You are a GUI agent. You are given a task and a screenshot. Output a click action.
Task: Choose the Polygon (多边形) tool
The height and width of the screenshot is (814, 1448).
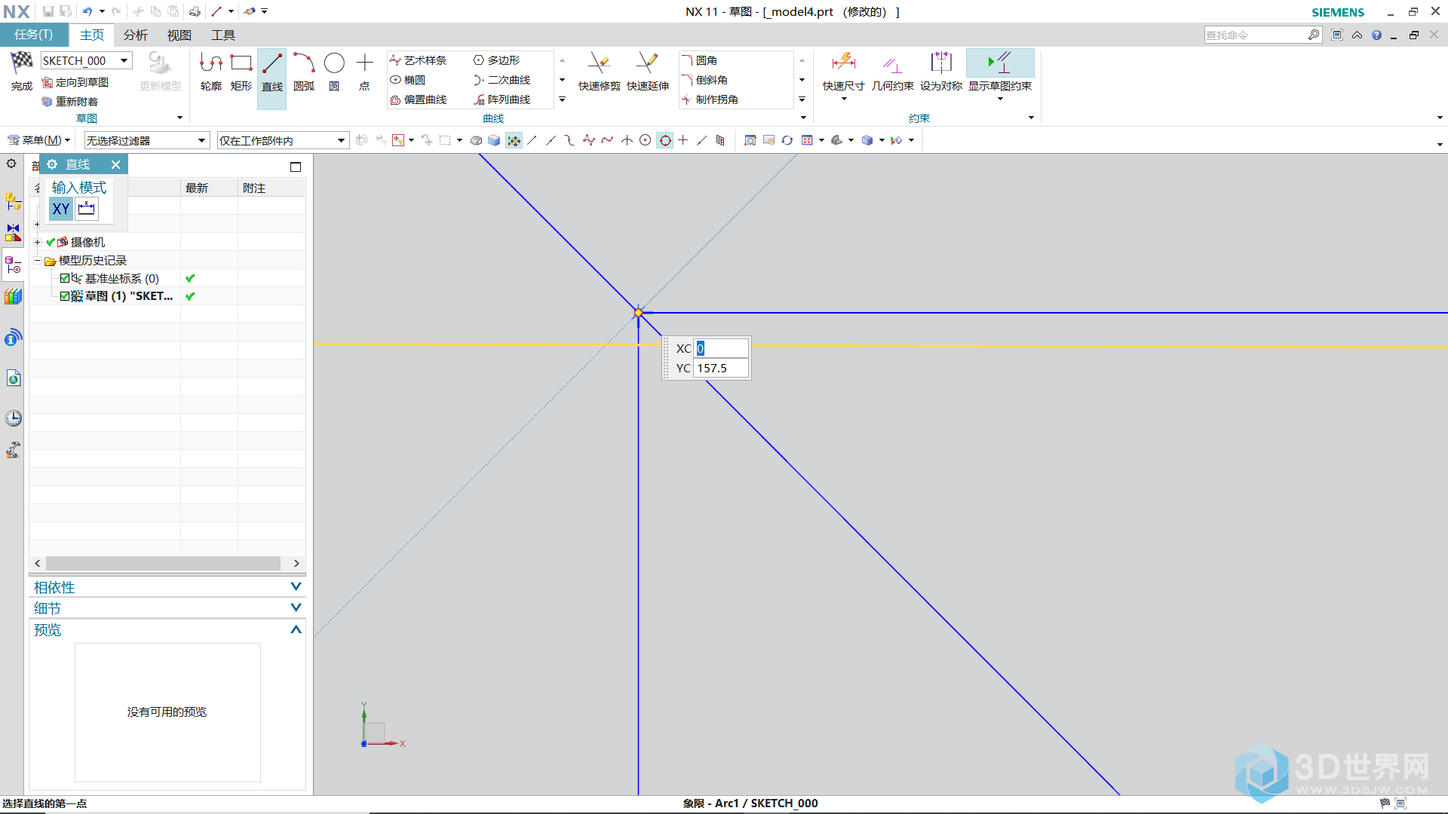tap(497, 60)
